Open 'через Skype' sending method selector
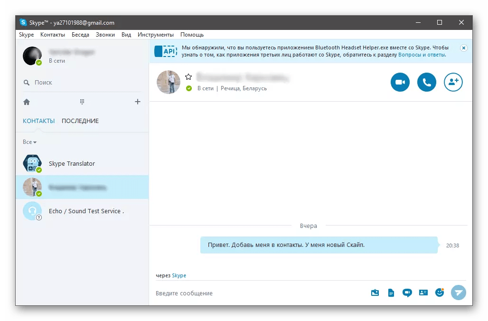Viewport: 488px width, 321px height. (x=171, y=275)
